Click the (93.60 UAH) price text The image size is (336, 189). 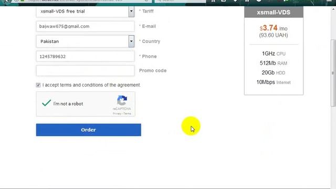coord(274,35)
